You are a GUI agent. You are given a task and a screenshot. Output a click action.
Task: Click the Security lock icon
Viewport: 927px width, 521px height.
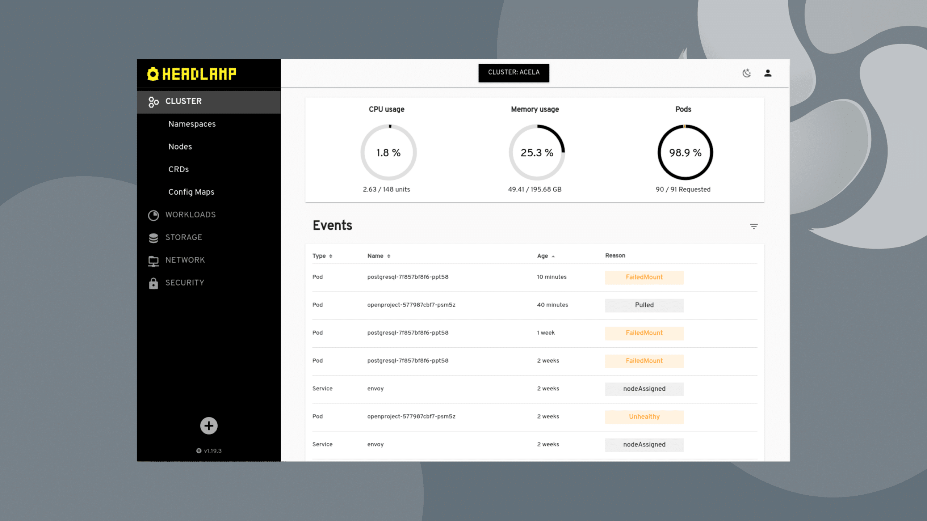point(154,283)
